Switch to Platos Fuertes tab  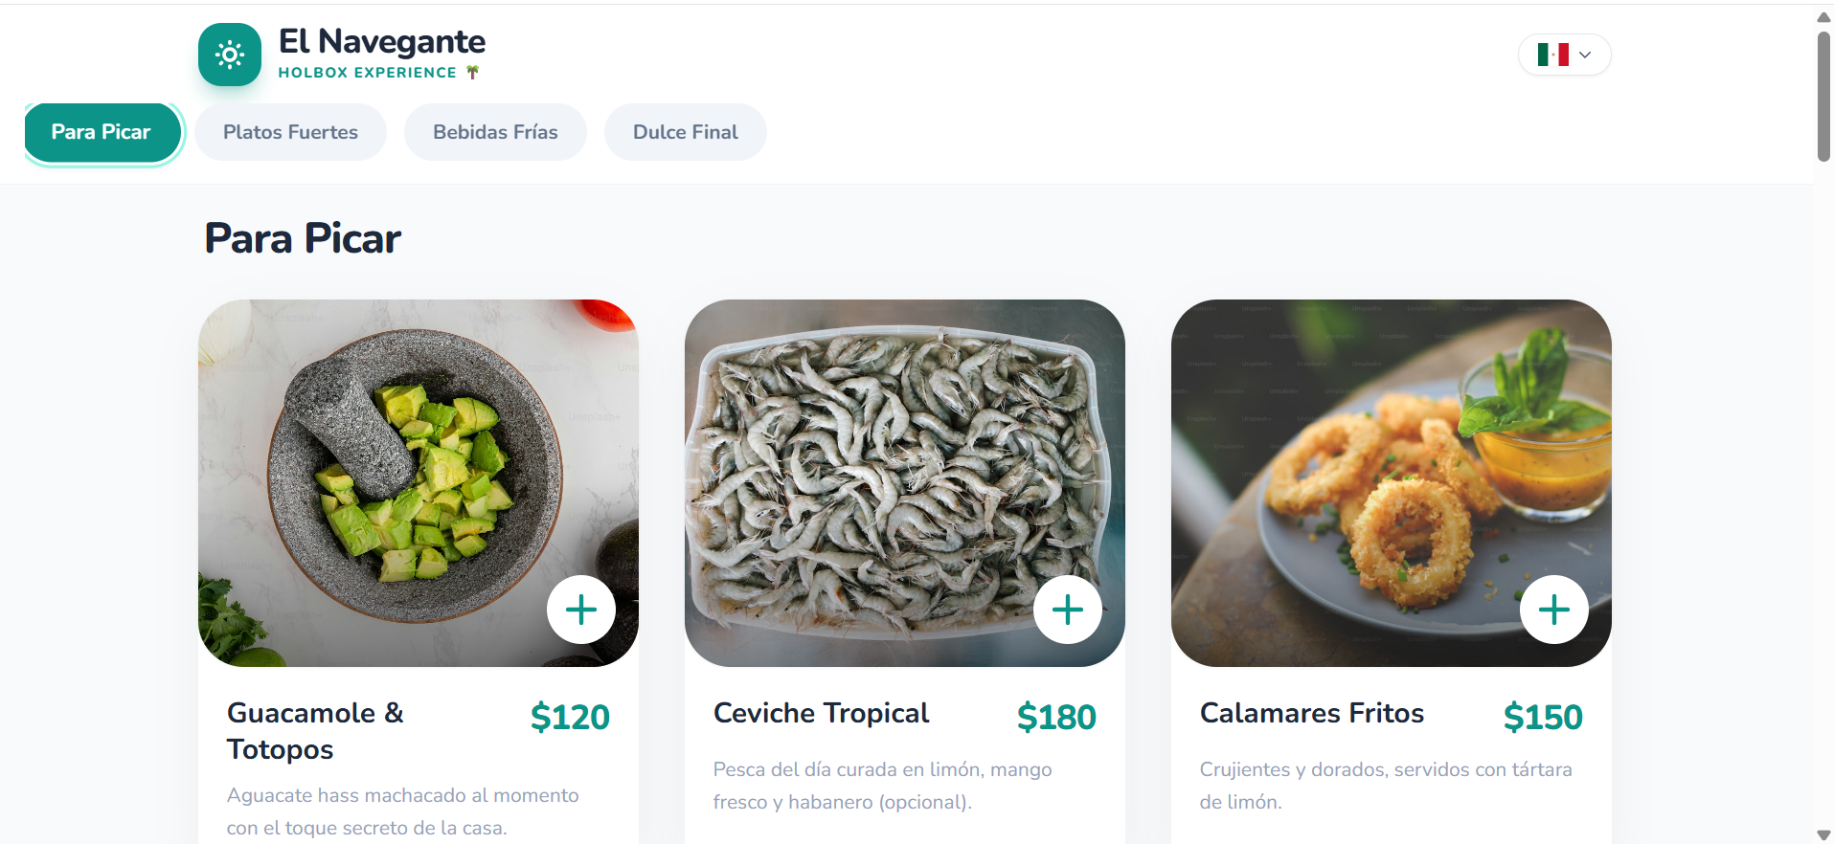[290, 132]
